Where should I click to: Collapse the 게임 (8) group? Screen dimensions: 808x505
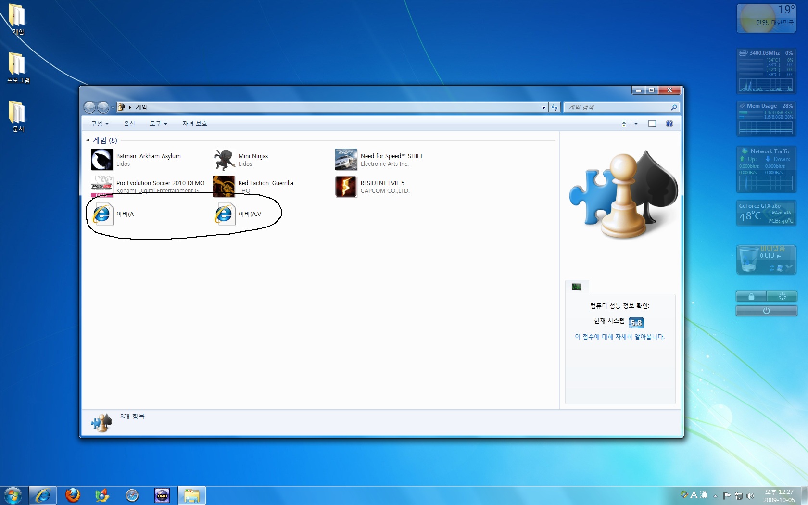pyautogui.click(x=88, y=140)
